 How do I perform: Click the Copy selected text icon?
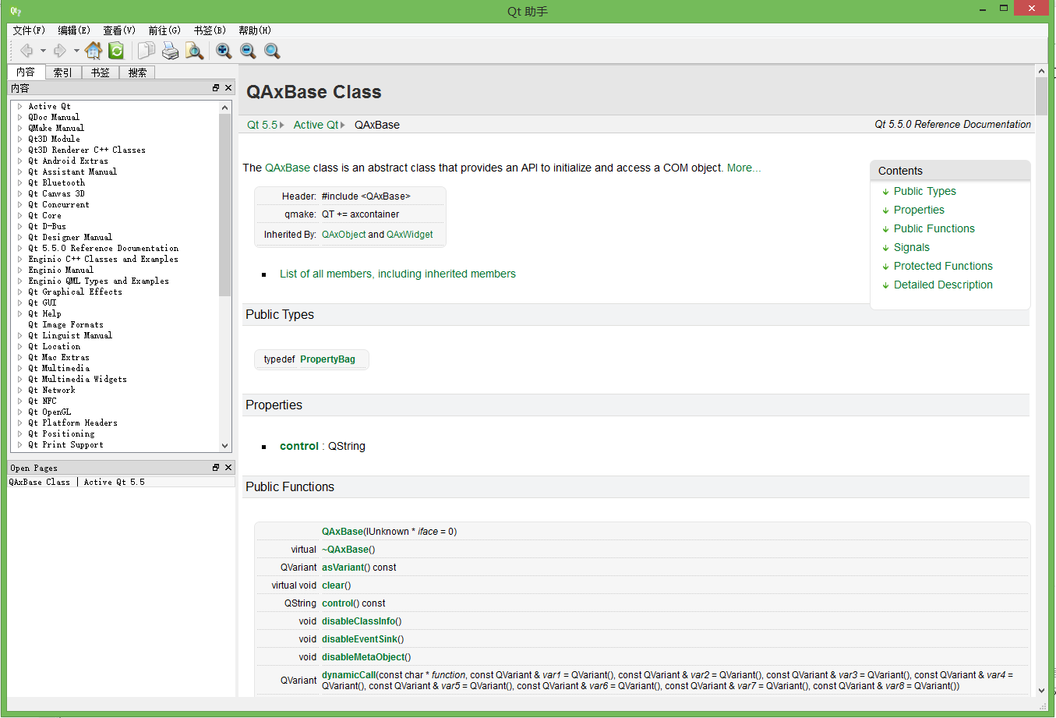click(x=146, y=51)
